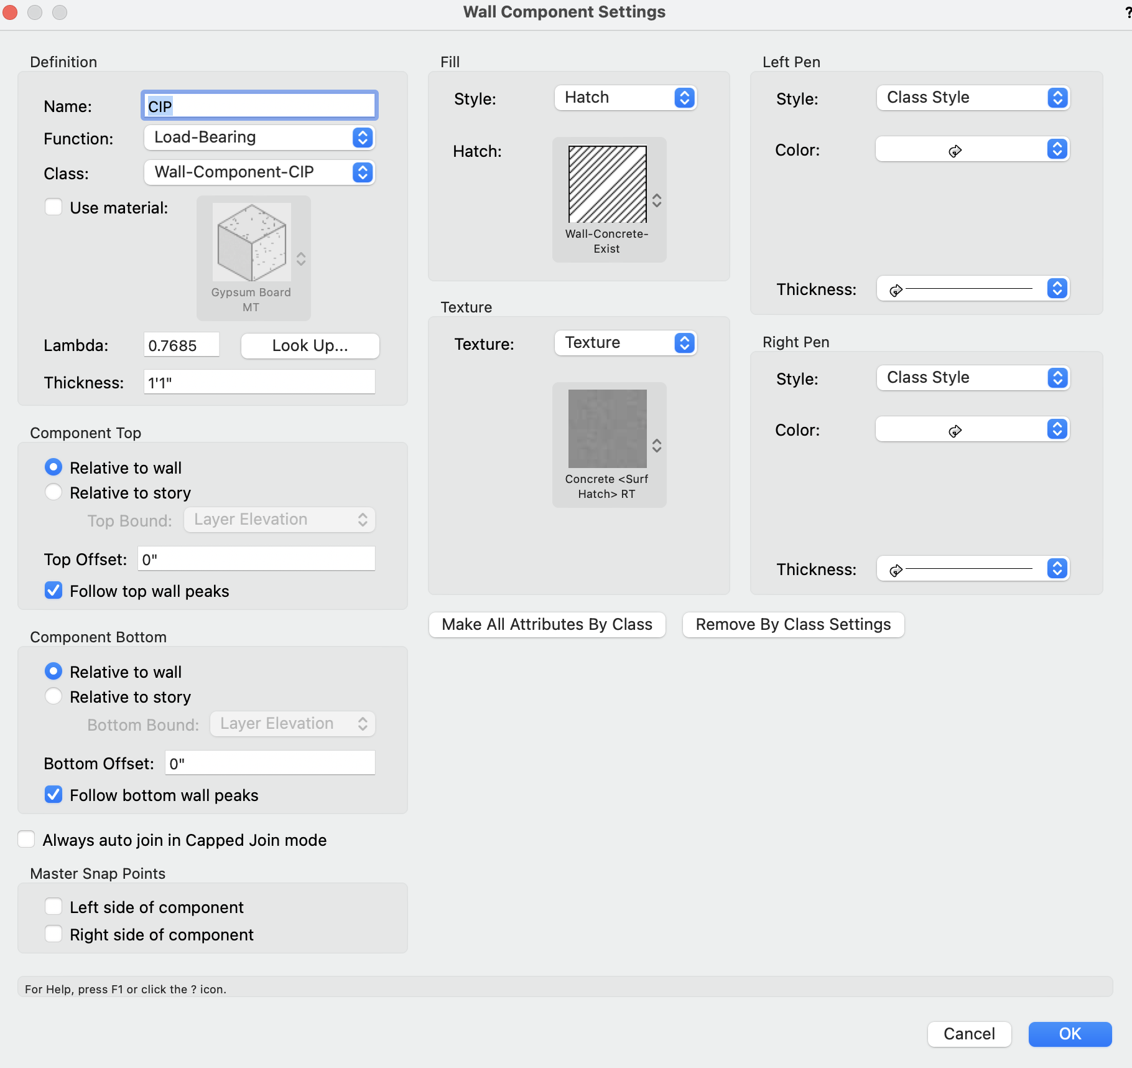Open the Left Pen color picker icon

coord(956,149)
